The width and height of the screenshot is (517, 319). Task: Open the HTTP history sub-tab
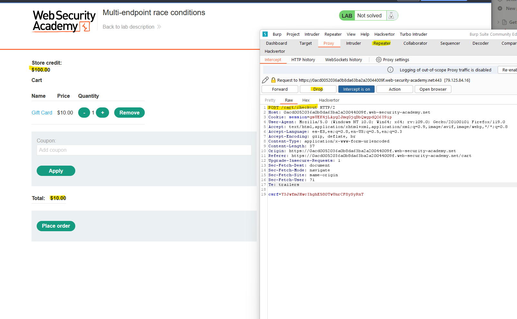tap(303, 60)
